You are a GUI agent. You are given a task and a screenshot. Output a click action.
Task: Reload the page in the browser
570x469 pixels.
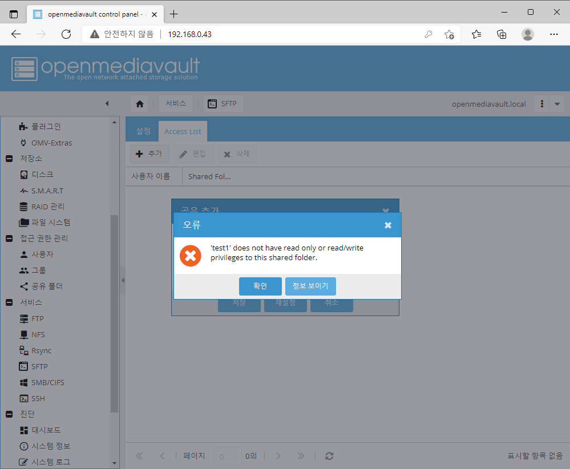coord(66,34)
